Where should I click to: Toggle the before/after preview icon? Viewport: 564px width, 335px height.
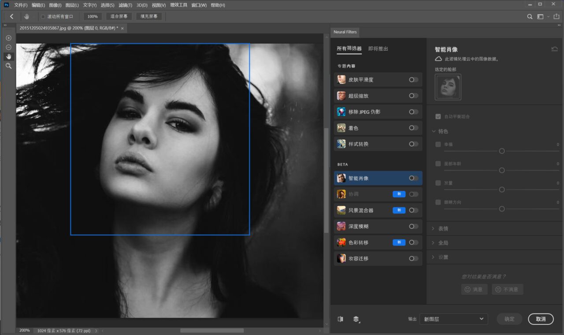point(340,319)
